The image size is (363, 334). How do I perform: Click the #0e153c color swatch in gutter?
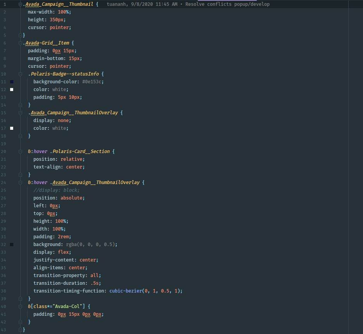12,82
